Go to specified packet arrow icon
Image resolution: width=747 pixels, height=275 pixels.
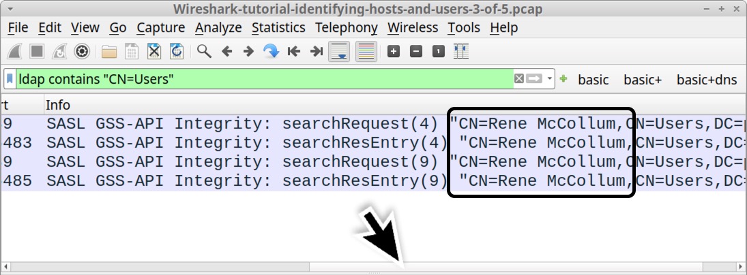click(272, 51)
